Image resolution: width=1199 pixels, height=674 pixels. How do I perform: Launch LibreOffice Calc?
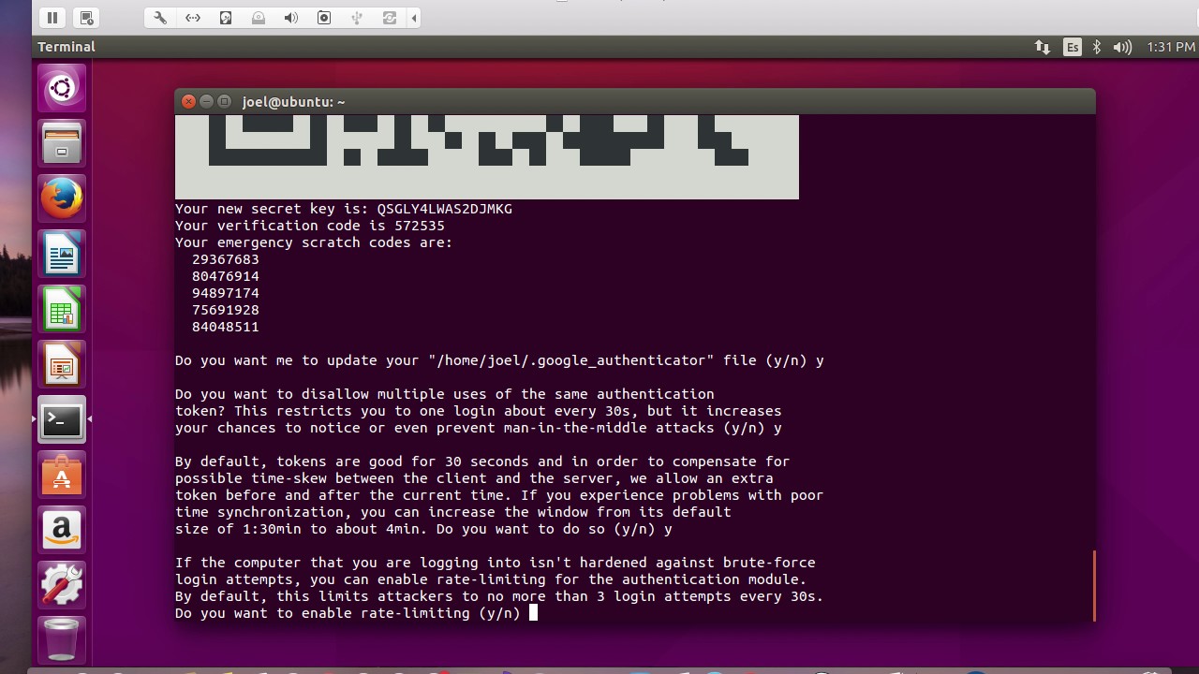[62, 310]
